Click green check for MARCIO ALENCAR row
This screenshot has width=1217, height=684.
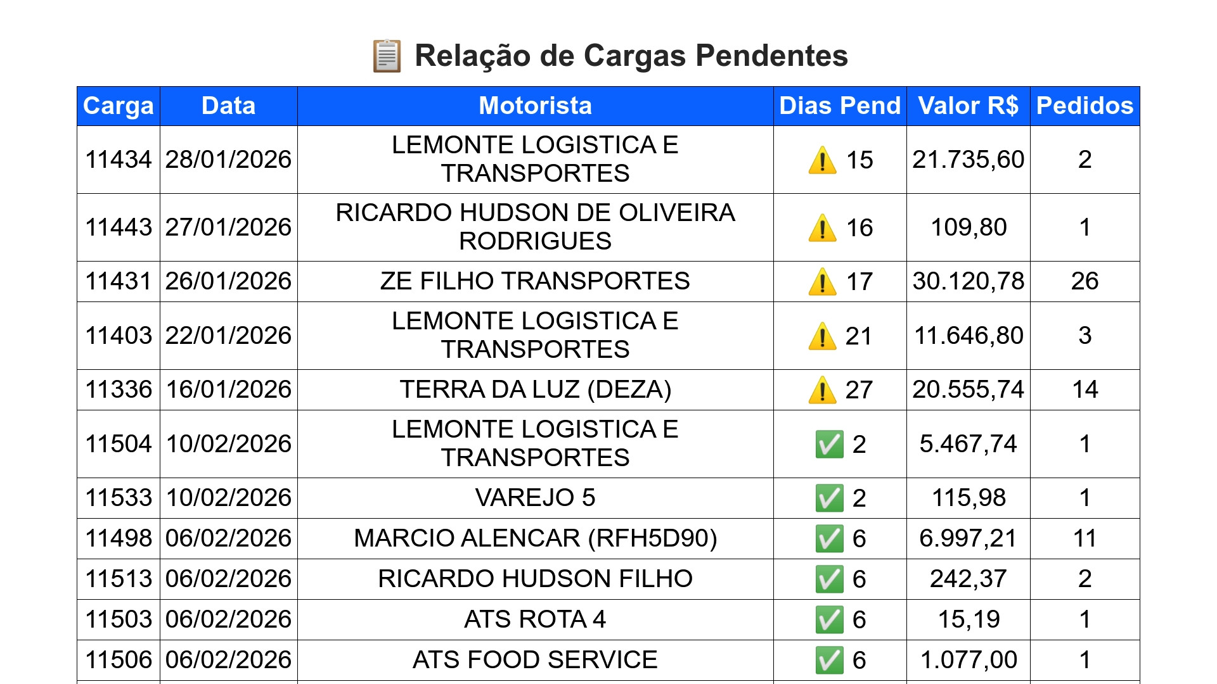click(x=829, y=538)
